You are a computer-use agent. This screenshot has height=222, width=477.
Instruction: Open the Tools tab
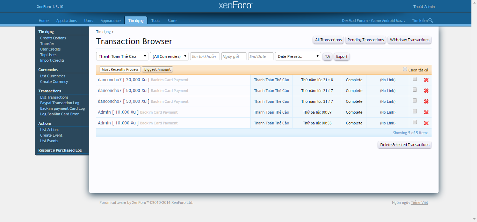pyautogui.click(x=156, y=21)
